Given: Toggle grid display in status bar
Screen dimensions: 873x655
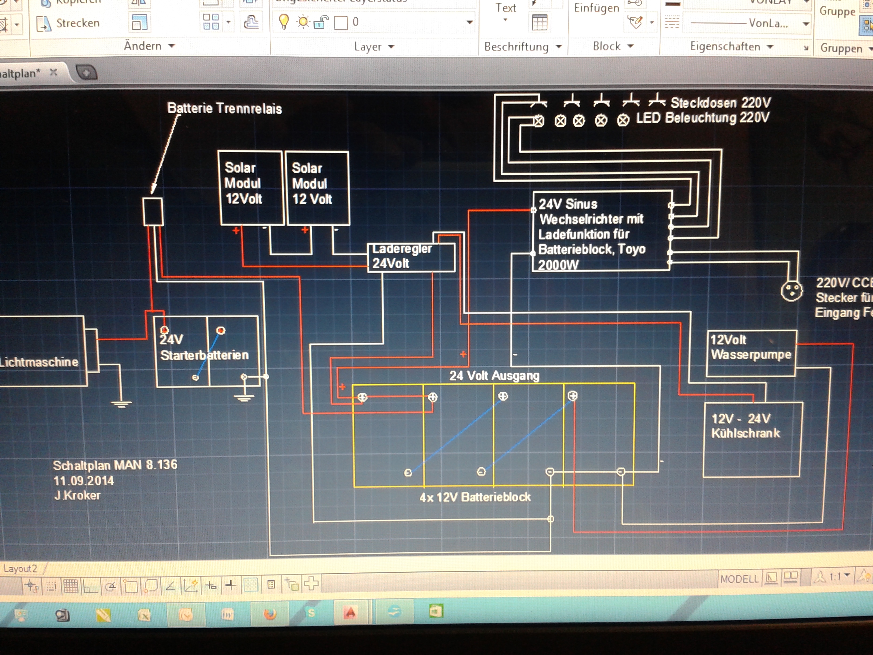Looking at the screenshot, I should 71,586.
